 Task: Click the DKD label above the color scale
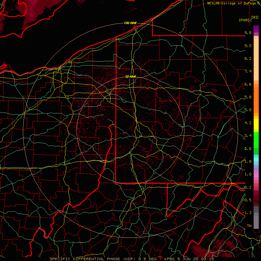(x=255, y=17)
